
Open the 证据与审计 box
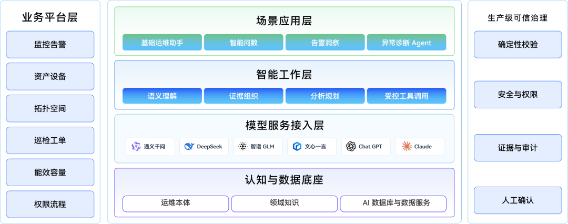click(x=518, y=148)
